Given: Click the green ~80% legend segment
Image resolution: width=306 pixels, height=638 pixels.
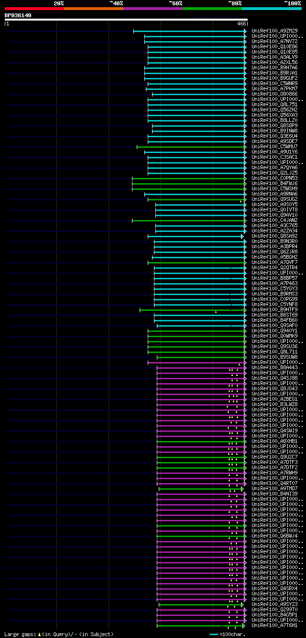Looking at the screenshot, I should click(x=212, y=8).
